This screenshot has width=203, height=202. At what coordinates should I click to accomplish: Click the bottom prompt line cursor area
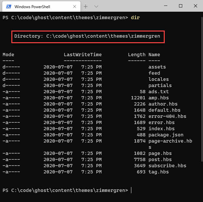[x=131, y=190]
